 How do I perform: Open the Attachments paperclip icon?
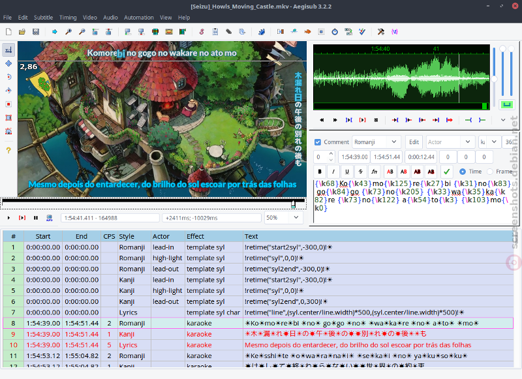pyautogui.click(x=229, y=32)
